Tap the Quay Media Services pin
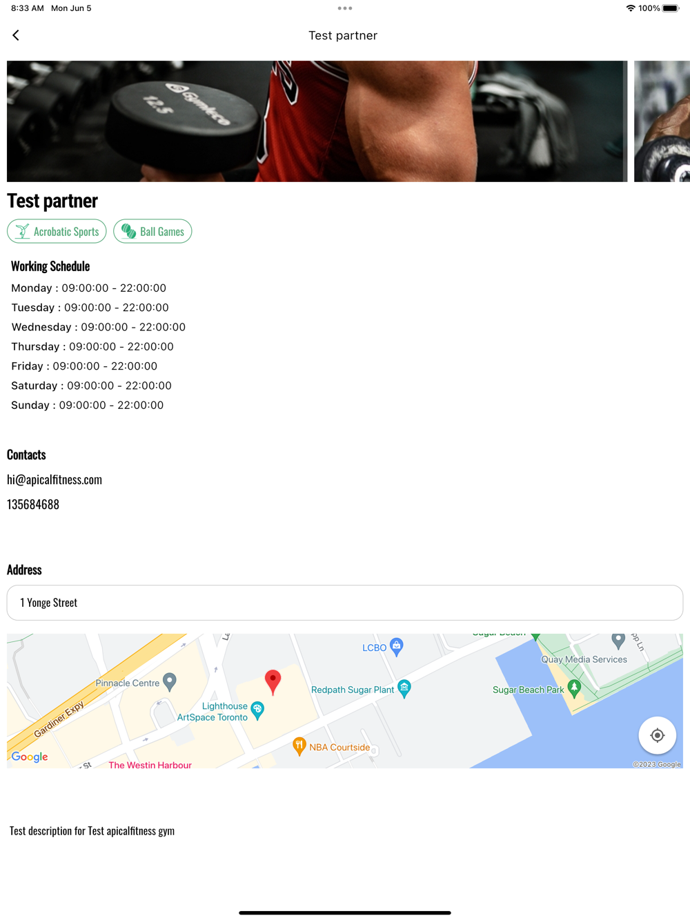 tap(618, 641)
